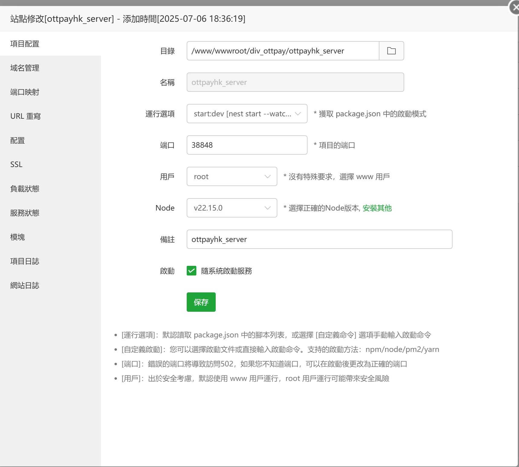Click the 選擇正確的Node版本 hint text
The width and height of the screenshot is (519, 467).
point(322,208)
